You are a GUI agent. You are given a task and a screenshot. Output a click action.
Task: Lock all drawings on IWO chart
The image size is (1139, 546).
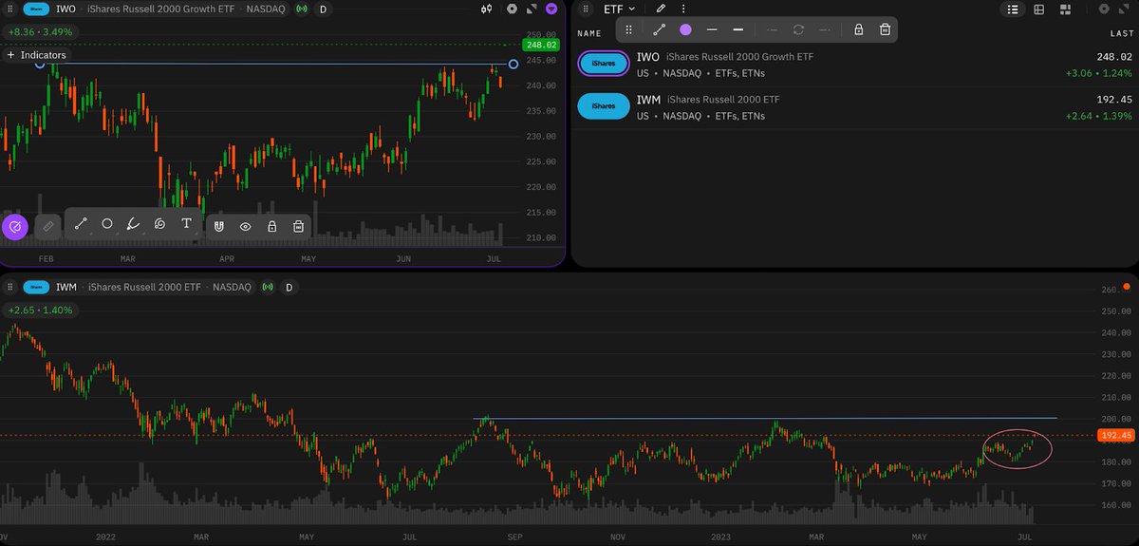(x=271, y=227)
